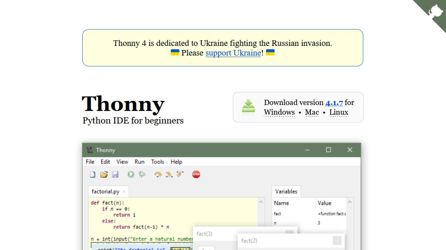446x250 pixels.
Task: Click the red STOP icon
Action: click(x=196, y=174)
